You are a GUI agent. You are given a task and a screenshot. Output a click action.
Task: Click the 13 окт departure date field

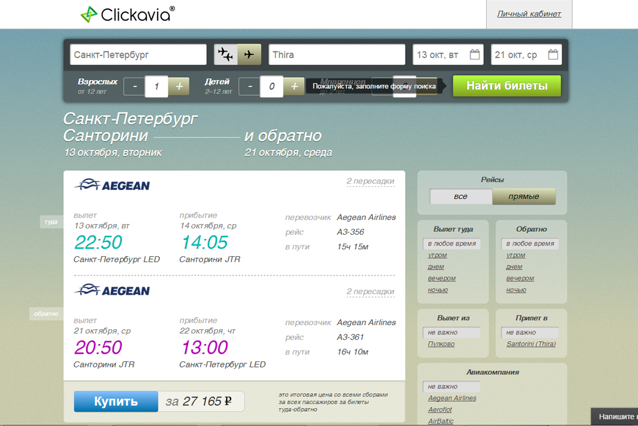click(448, 54)
